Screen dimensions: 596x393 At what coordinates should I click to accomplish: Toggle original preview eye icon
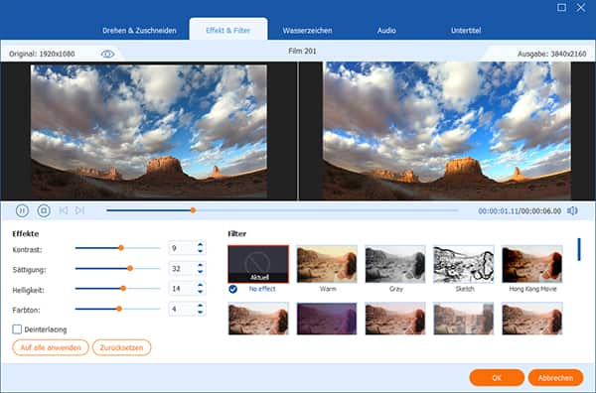pos(107,54)
